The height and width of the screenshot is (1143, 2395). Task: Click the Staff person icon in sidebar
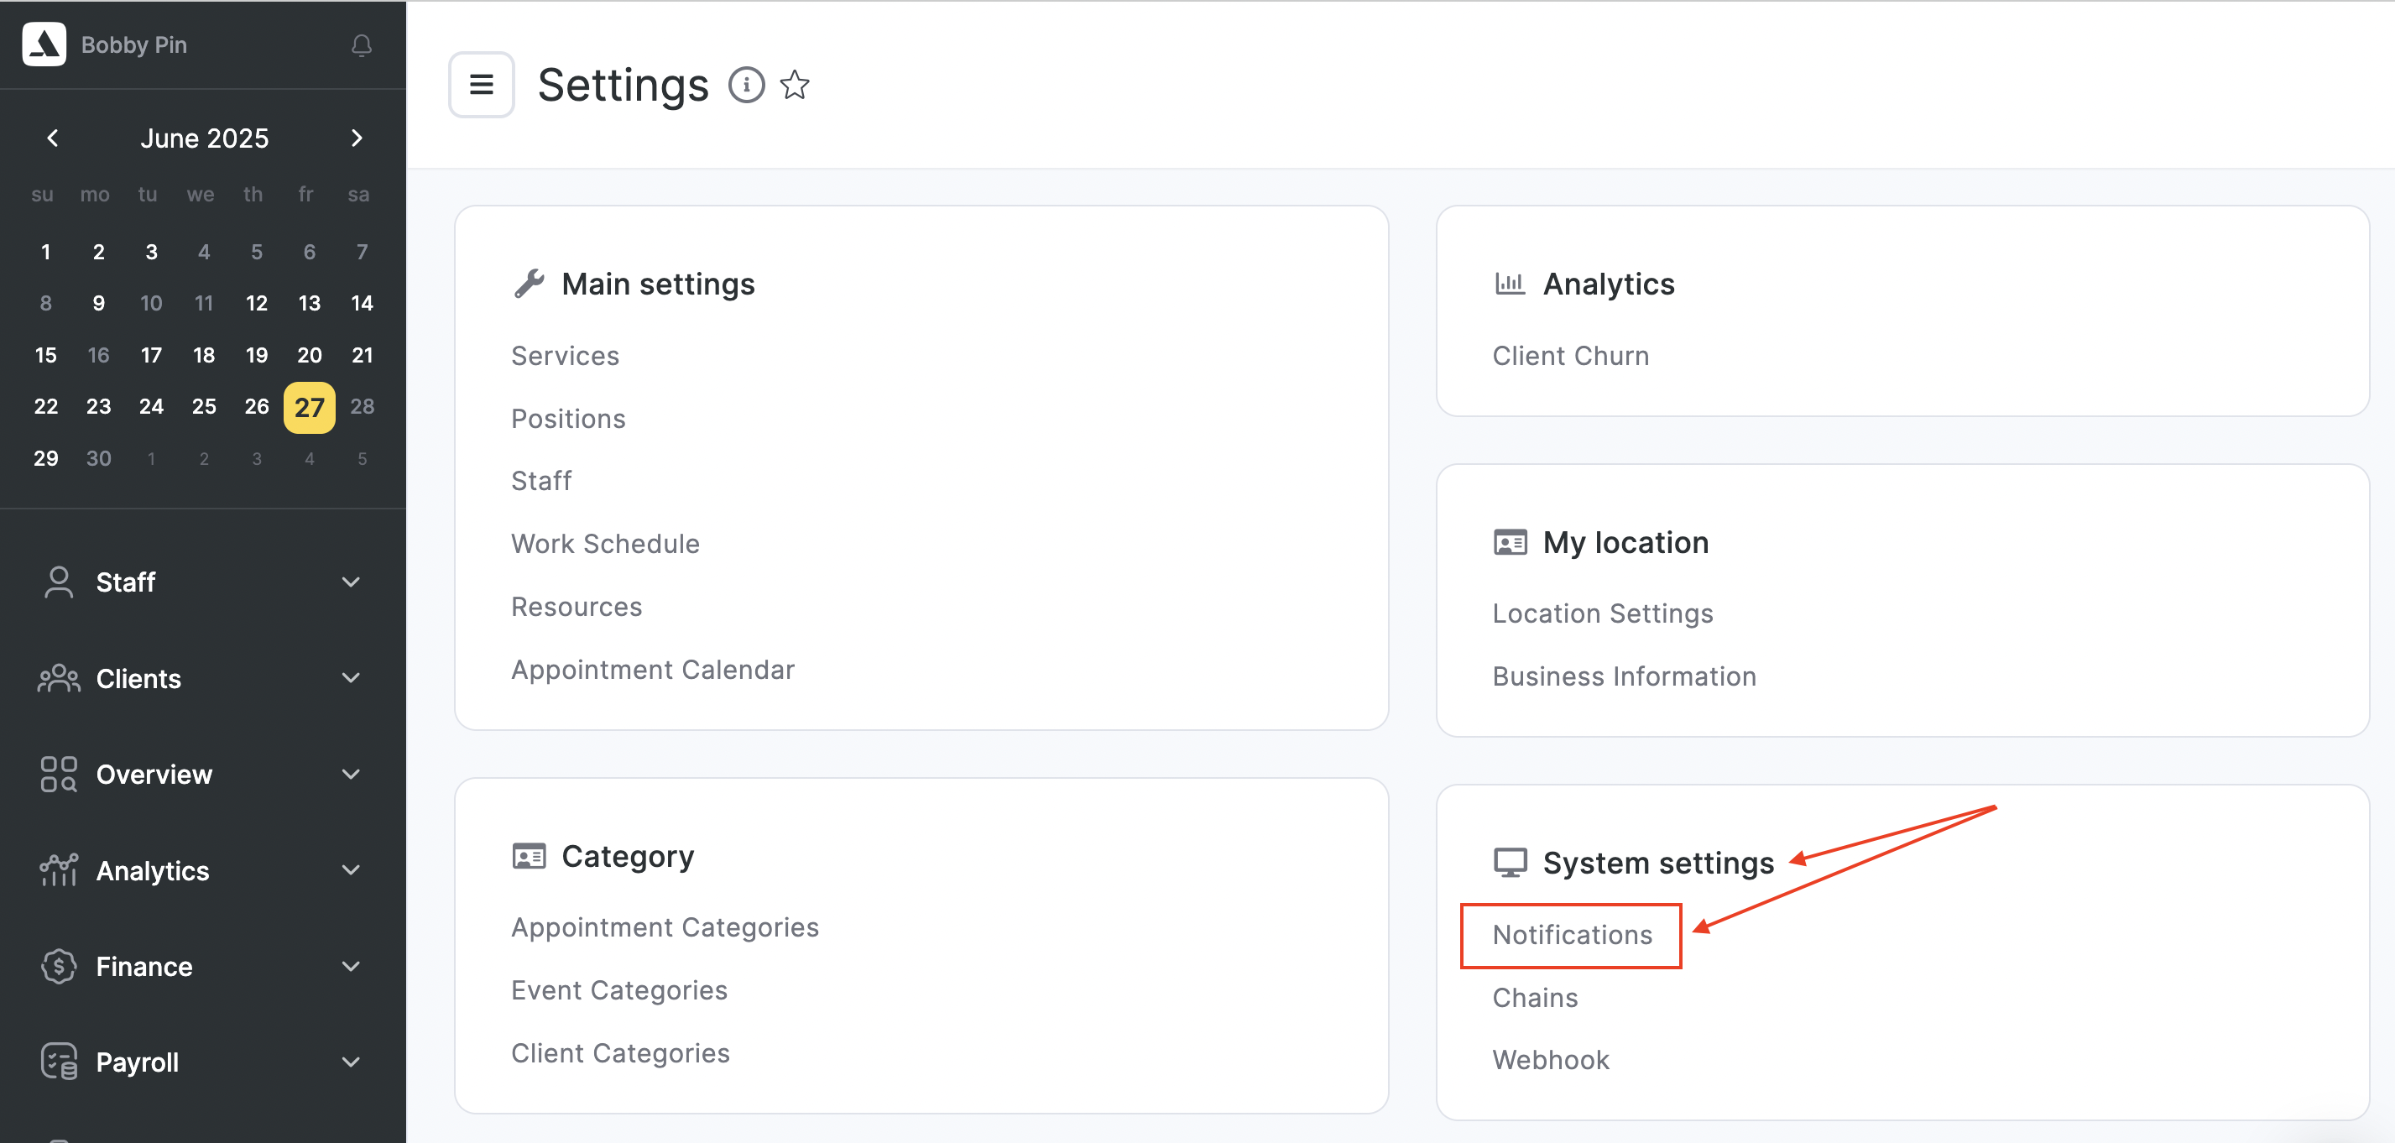click(59, 582)
